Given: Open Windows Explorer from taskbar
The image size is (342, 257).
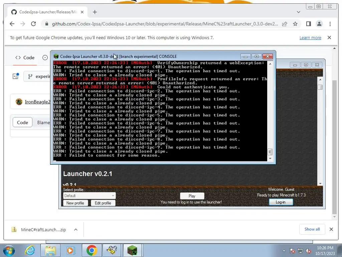Looking at the screenshot, I should coord(50,250).
